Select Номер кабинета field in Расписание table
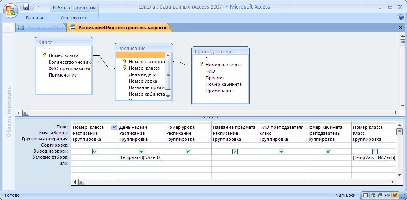Image resolution: width=407 pixels, height=200 pixels. (x=146, y=94)
